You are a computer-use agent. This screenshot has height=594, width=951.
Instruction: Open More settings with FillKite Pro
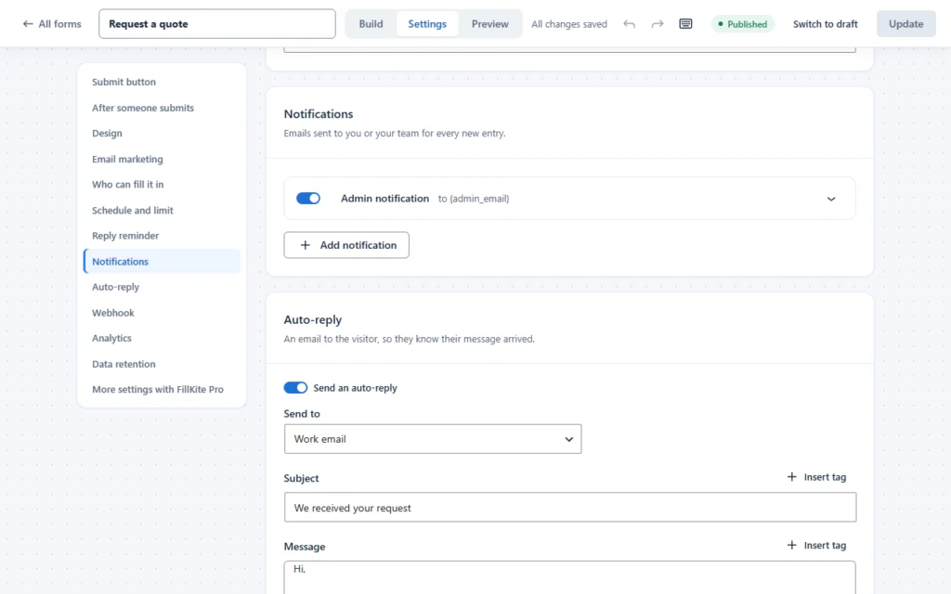click(x=162, y=389)
